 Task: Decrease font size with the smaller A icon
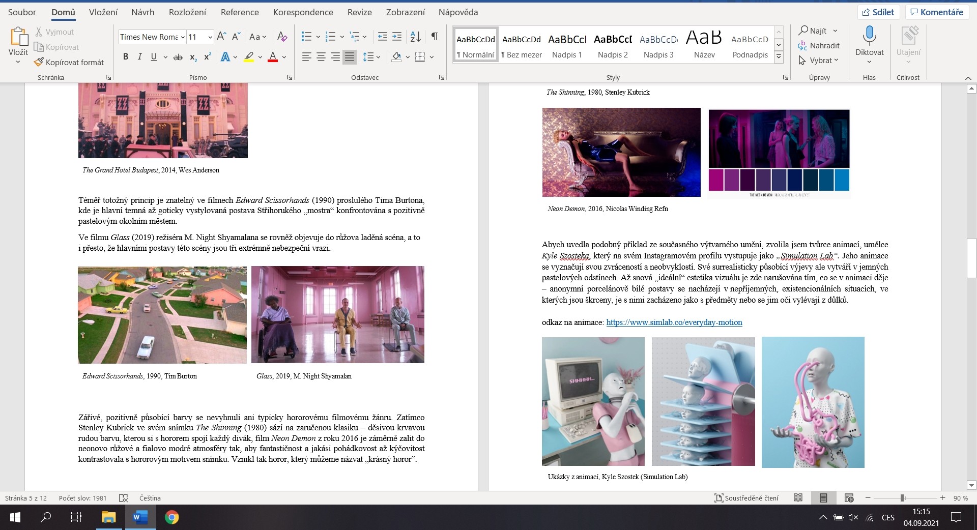pyautogui.click(x=236, y=37)
